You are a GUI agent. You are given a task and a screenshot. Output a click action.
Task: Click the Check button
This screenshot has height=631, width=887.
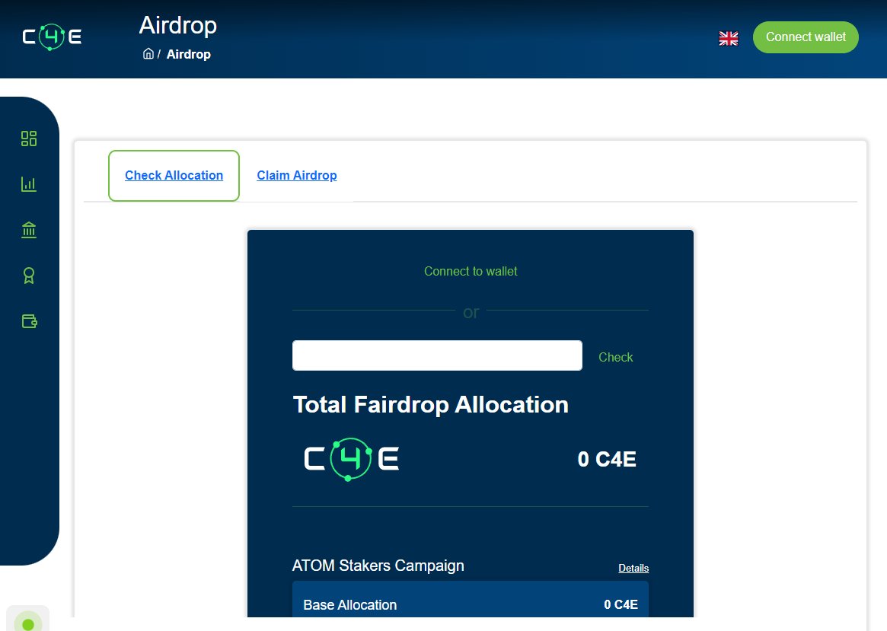point(615,357)
